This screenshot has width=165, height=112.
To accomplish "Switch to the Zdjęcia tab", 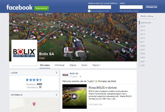I will click(73, 65).
